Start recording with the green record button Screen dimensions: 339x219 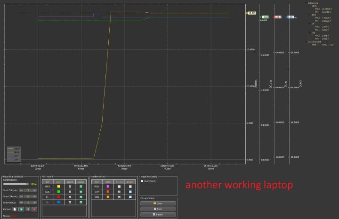pyautogui.click(x=21, y=209)
